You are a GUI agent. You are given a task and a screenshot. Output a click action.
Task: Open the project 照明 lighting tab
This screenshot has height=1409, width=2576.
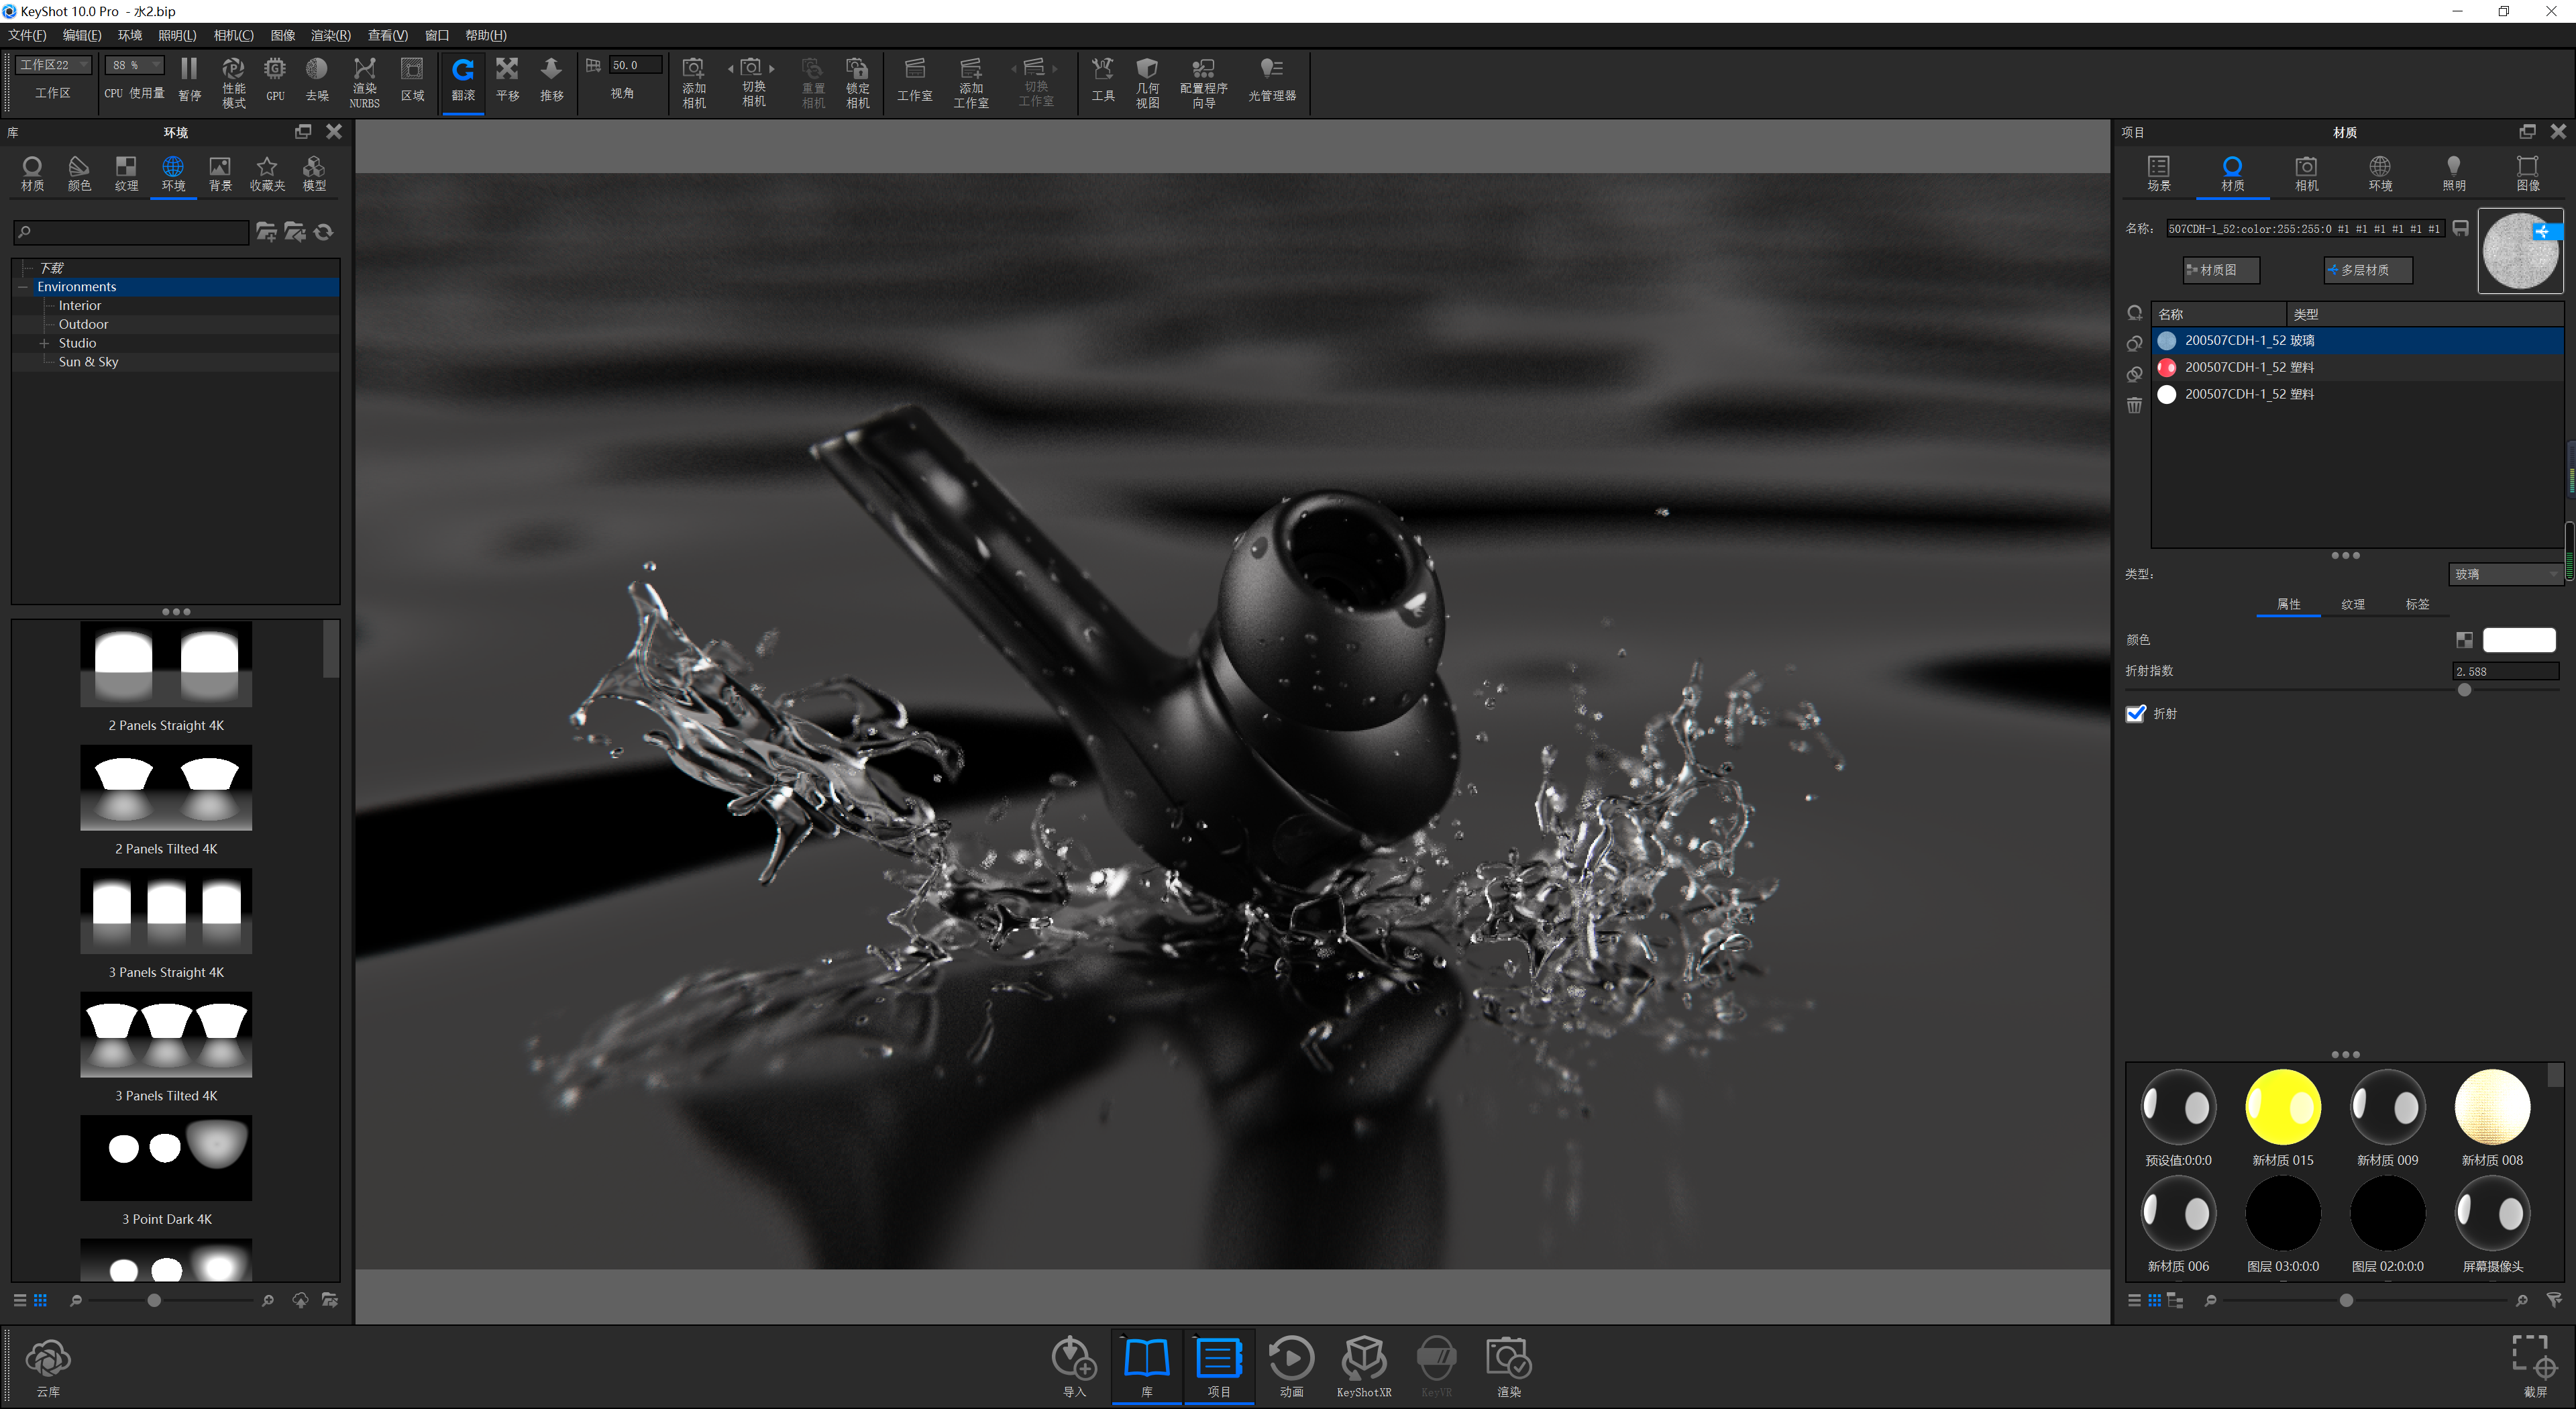click(x=2454, y=173)
